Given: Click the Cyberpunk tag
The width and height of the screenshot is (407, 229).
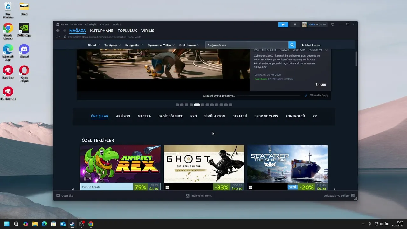Looking at the screenshot, I should tap(299, 50).
